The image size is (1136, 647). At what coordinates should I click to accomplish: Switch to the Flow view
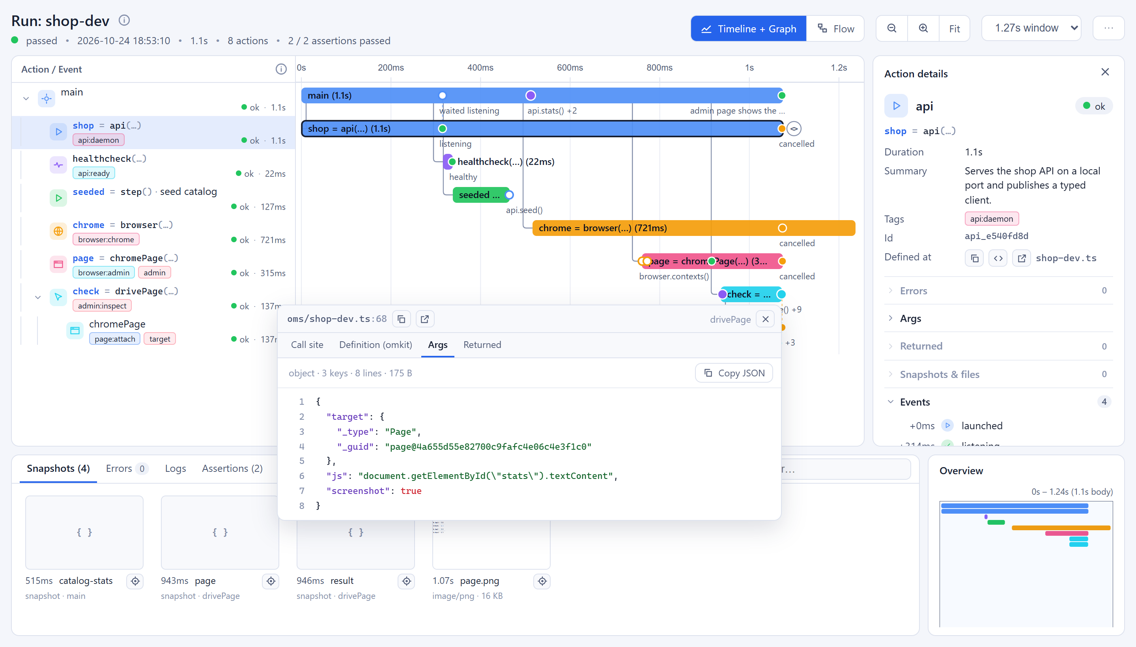[836, 28]
